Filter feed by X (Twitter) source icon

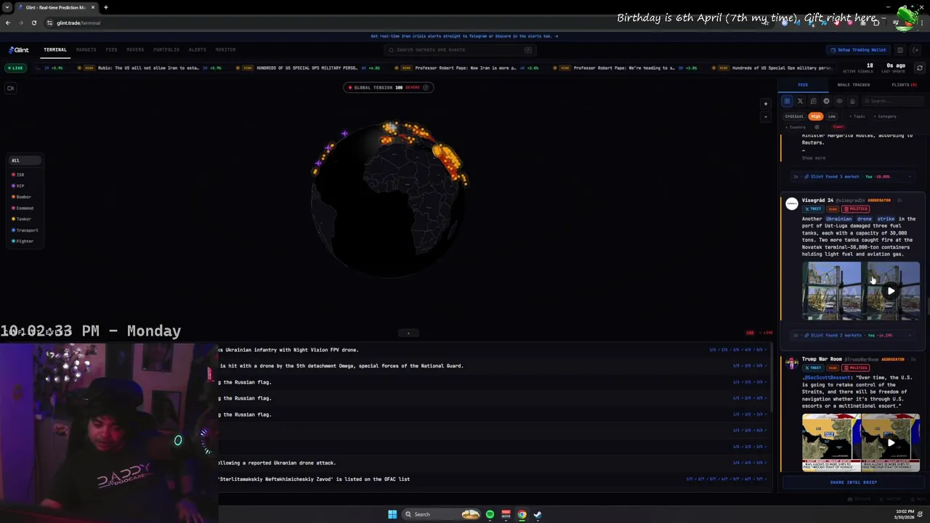(x=800, y=101)
